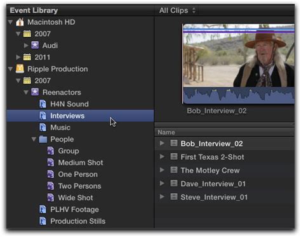
Task: Click the Ripple Production drive icon
Action: [x=20, y=69]
